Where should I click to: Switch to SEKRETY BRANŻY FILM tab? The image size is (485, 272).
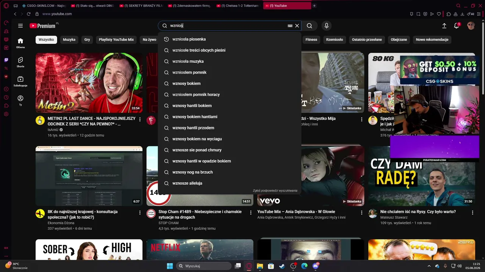point(141,6)
